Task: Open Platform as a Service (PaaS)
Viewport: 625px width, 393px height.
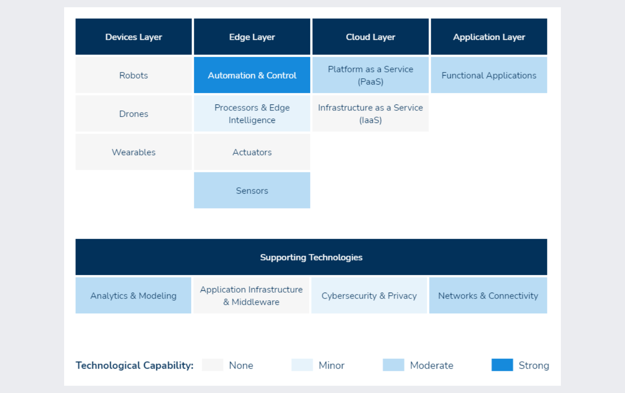Action: [370, 76]
